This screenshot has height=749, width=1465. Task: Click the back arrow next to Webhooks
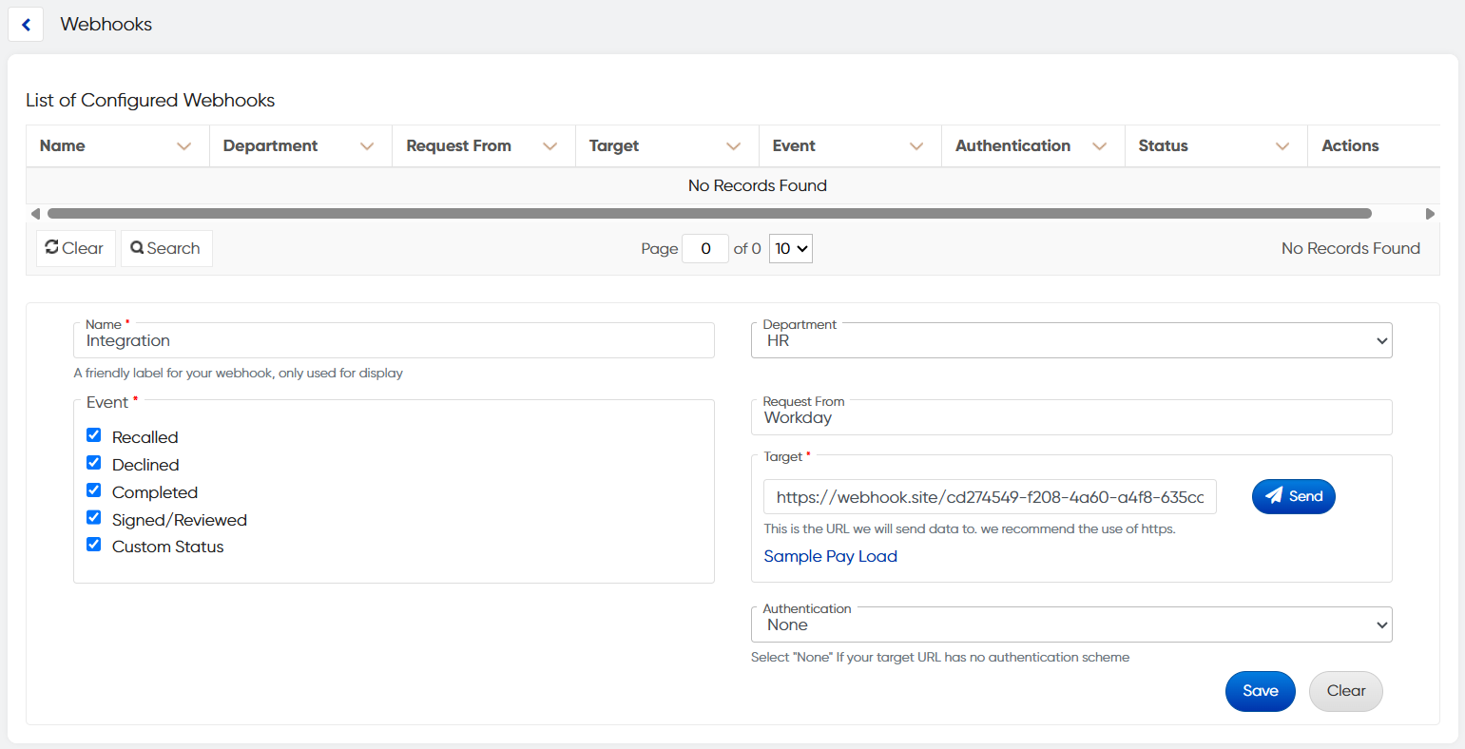26,25
